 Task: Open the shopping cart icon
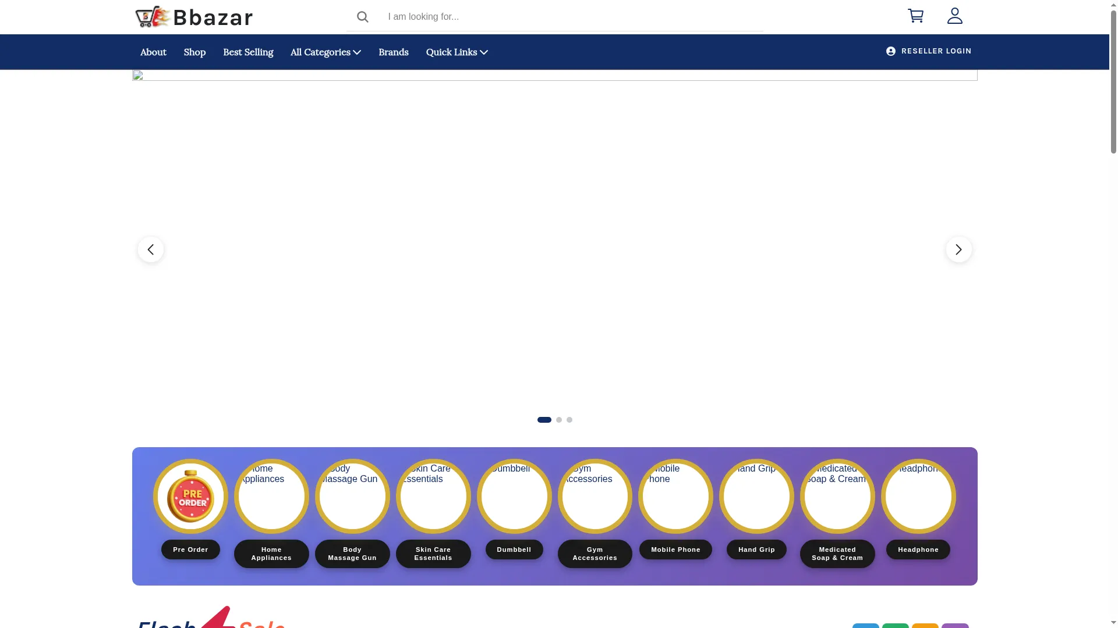(915, 16)
